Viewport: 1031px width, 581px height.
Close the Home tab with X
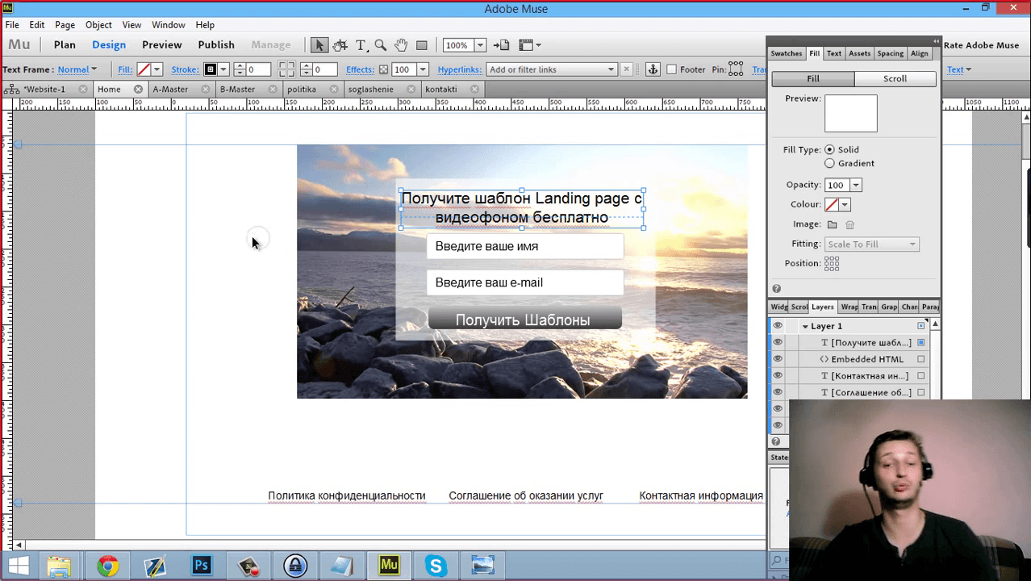click(138, 90)
